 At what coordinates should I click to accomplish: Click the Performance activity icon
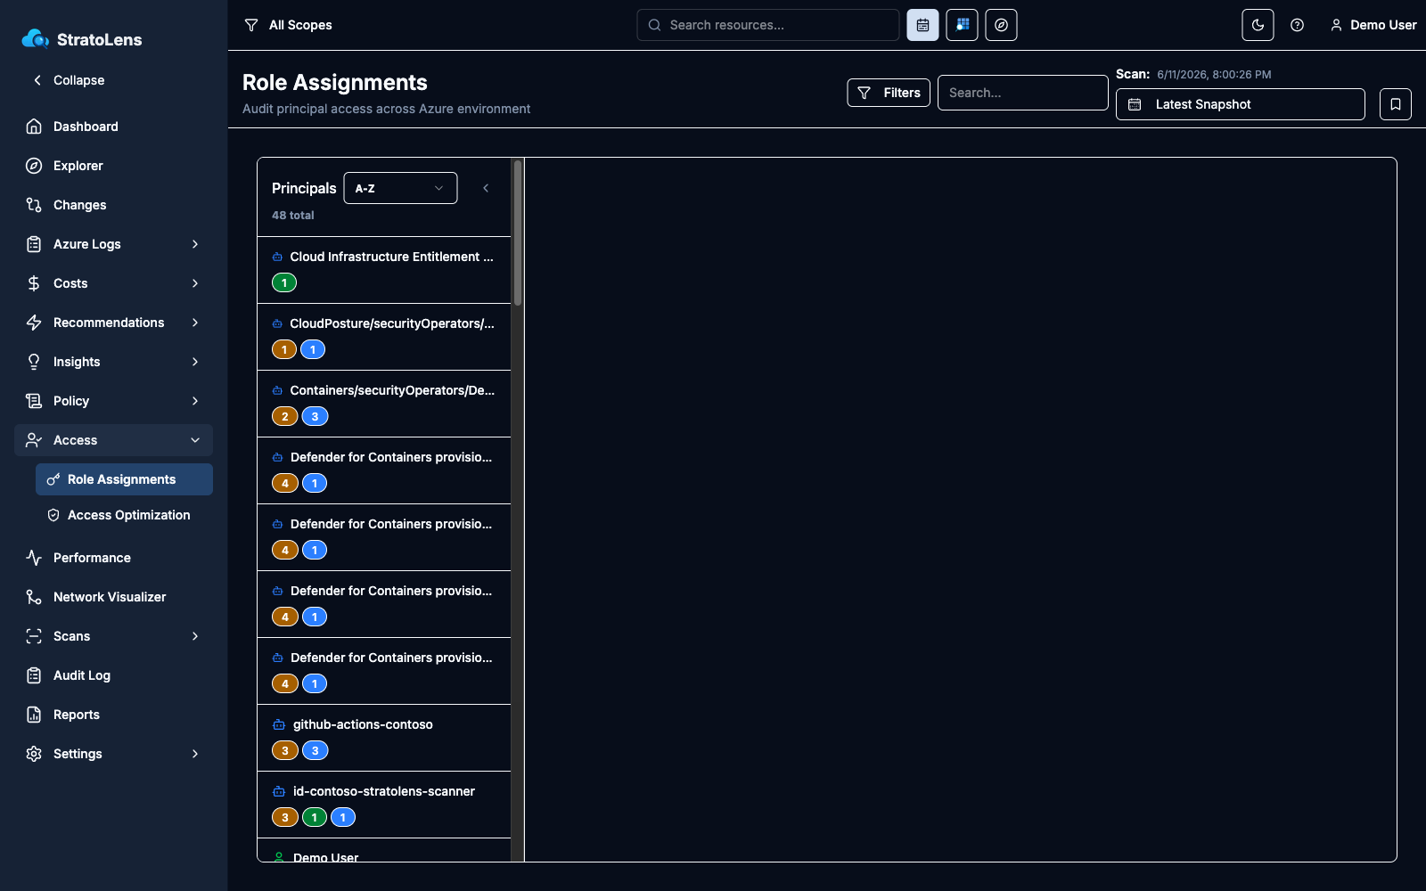(34, 558)
